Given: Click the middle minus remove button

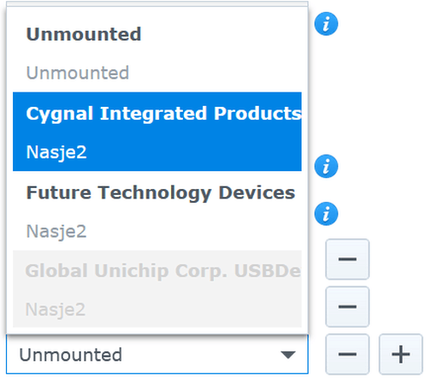Looking at the screenshot, I should 347,307.
